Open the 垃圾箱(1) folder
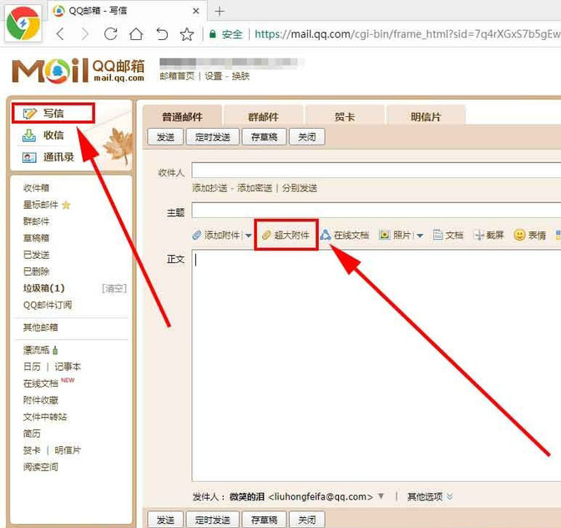The height and width of the screenshot is (528, 561). point(44,288)
